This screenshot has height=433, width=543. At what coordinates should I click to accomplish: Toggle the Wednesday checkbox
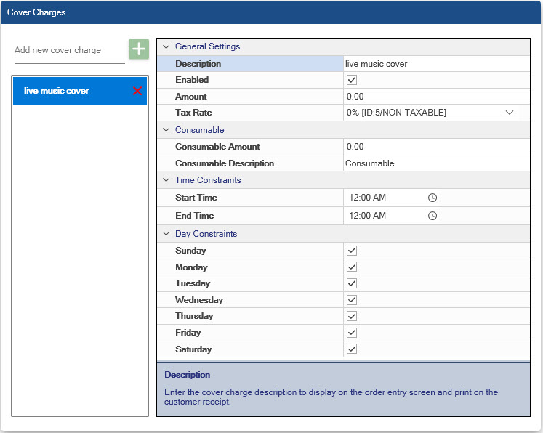[352, 300]
